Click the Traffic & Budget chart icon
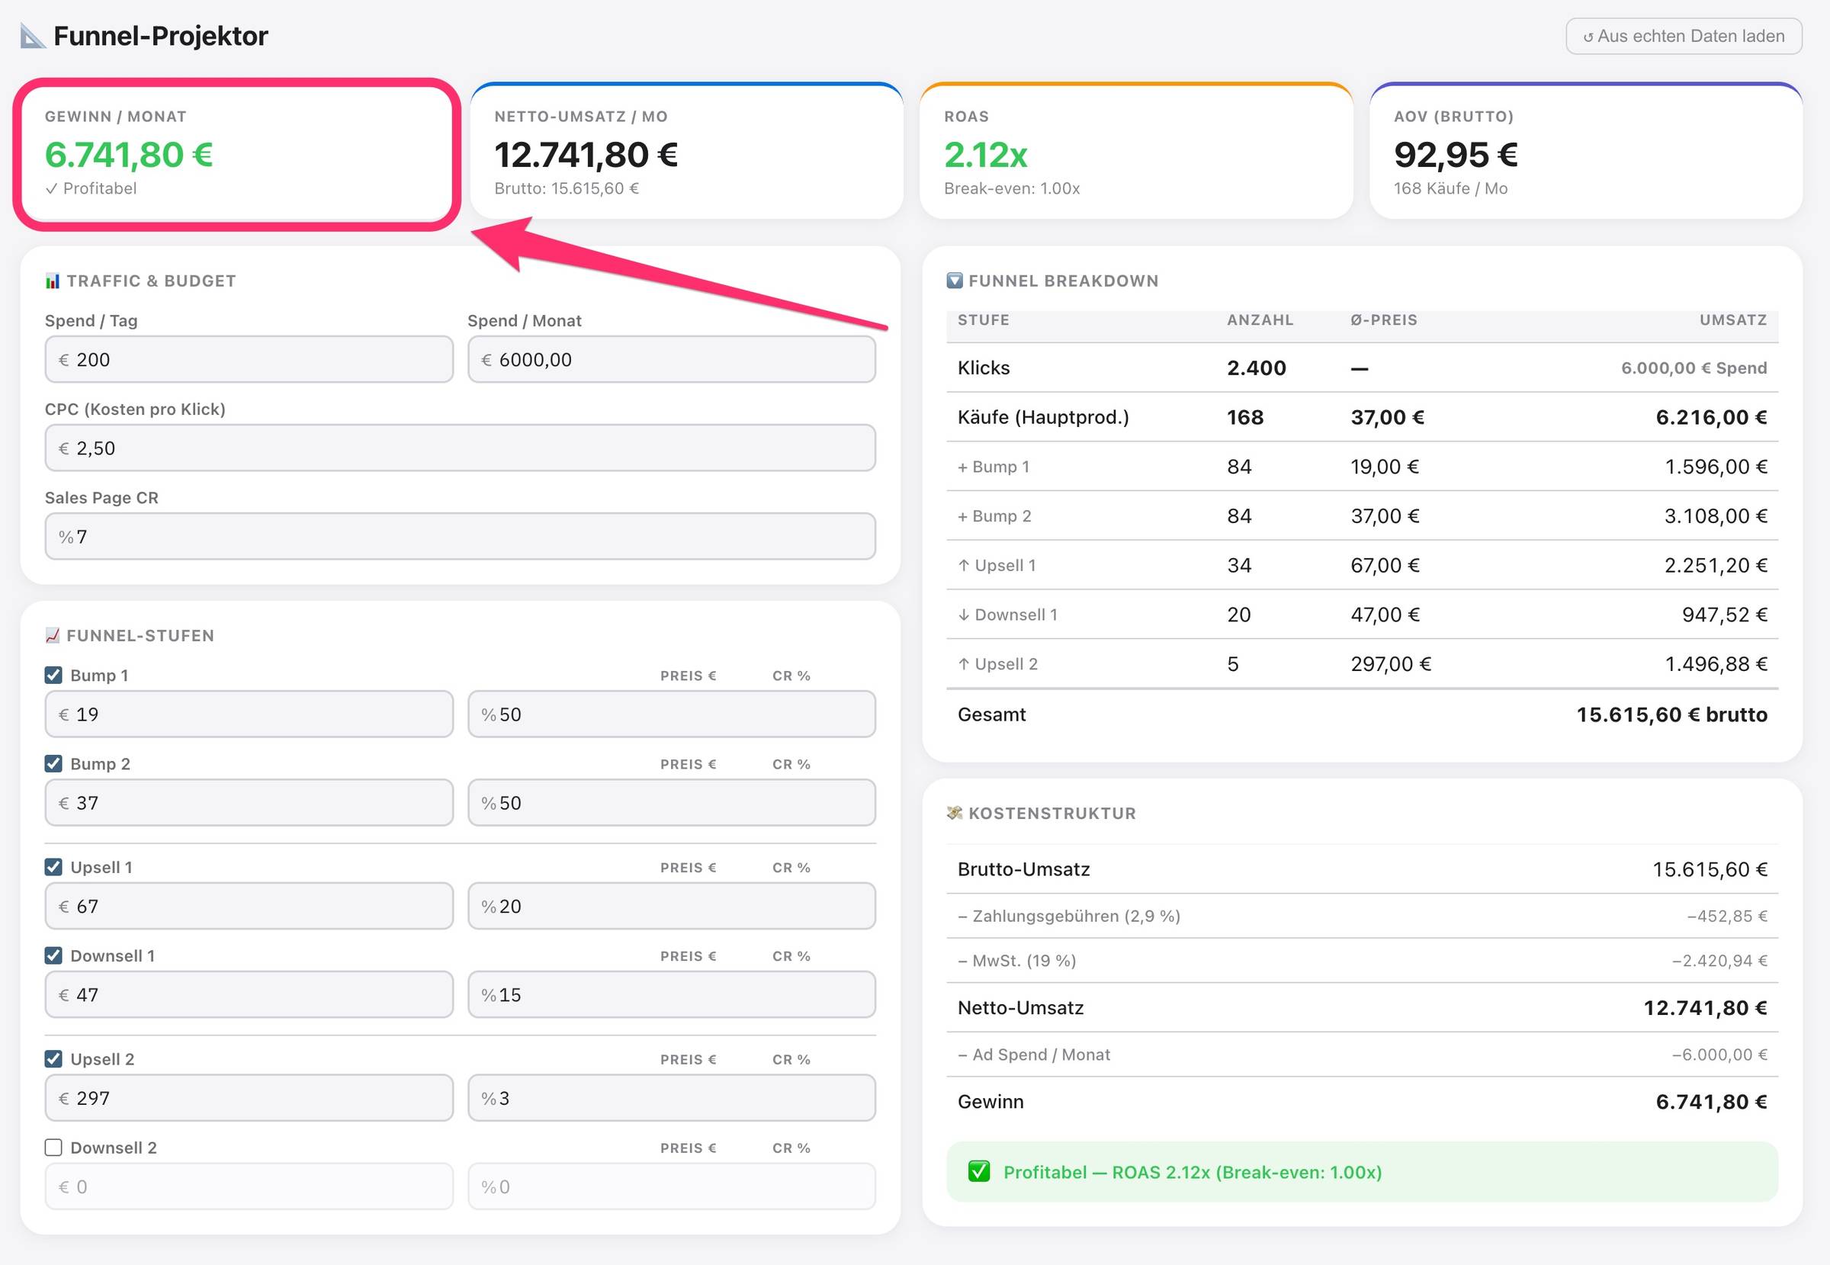Image resolution: width=1830 pixels, height=1265 pixels. point(53,281)
